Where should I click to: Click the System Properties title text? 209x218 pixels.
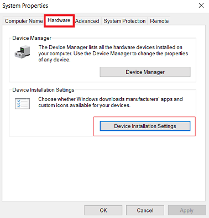pos(25,6)
